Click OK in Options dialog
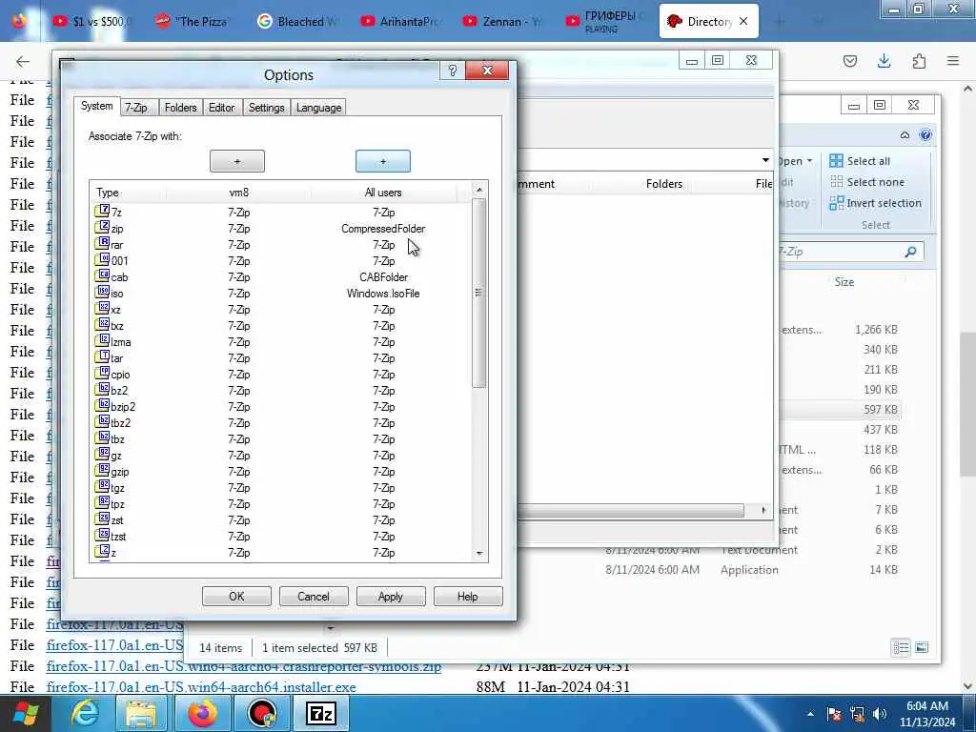The height and width of the screenshot is (732, 976). click(236, 597)
